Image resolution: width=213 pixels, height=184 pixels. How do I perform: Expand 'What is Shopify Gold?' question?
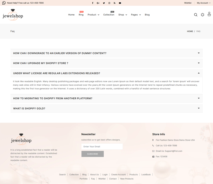(106, 108)
